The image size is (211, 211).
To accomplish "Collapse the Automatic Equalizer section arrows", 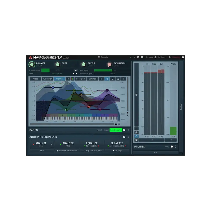I will (x=128, y=137).
